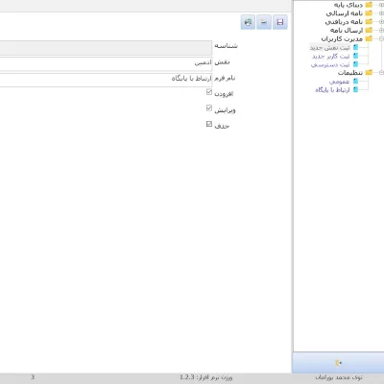Click the refresh toolbar icon
384x384 pixels.
(x=248, y=22)
